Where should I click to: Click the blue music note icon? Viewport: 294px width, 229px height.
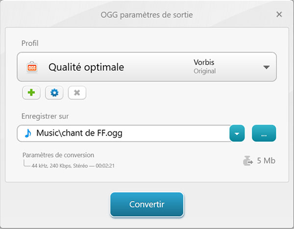pyautogui.click(x=28, y=133)
